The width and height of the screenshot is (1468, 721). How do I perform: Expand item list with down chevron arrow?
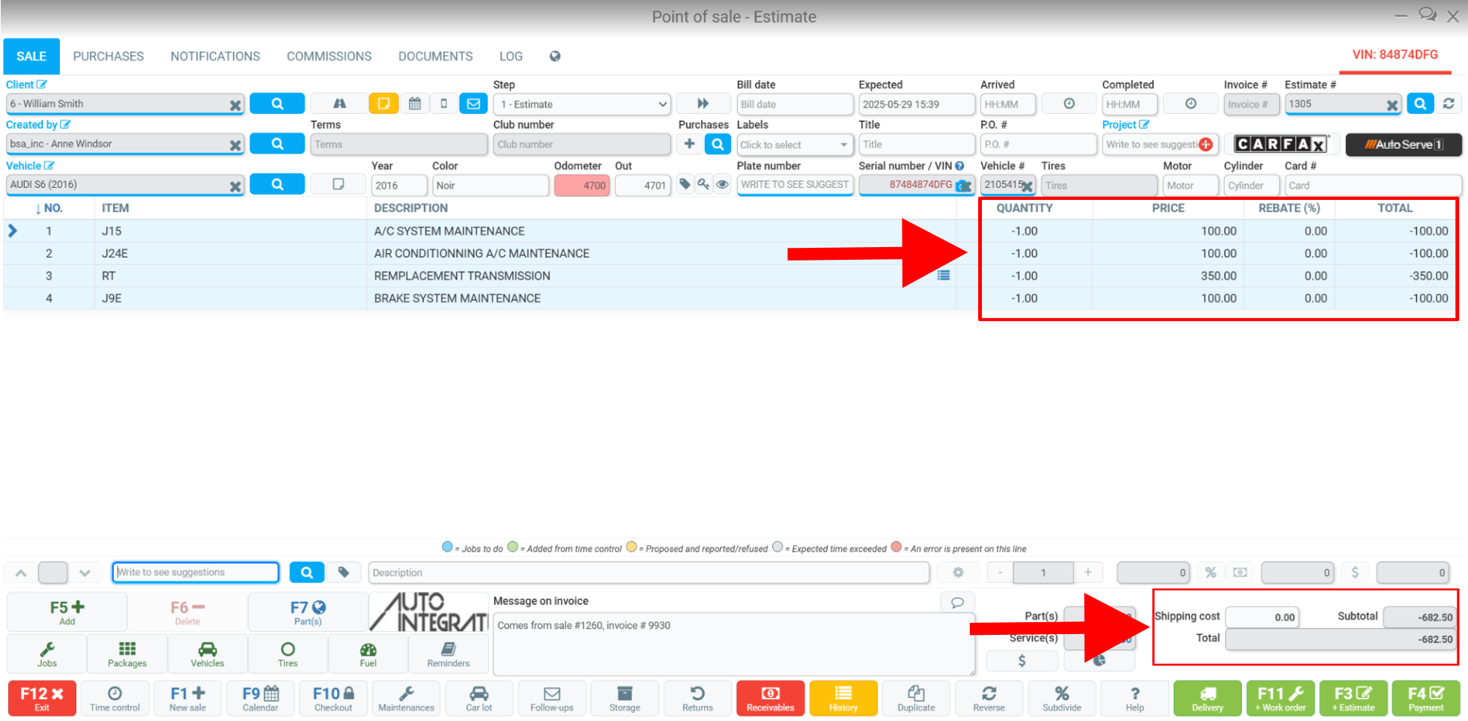coord(85,573)
